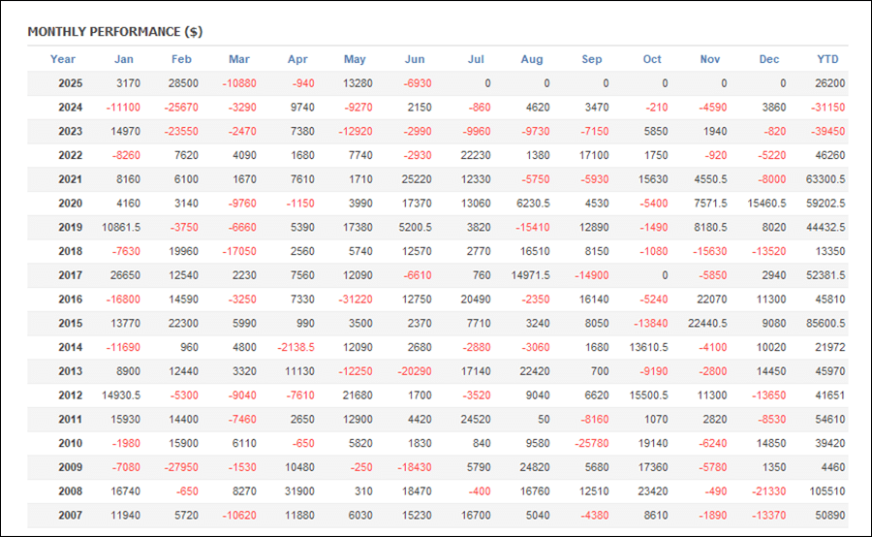Click the 105510 YTD value for 2008
This screenshot has width=872, height=537.
(827, 490)
